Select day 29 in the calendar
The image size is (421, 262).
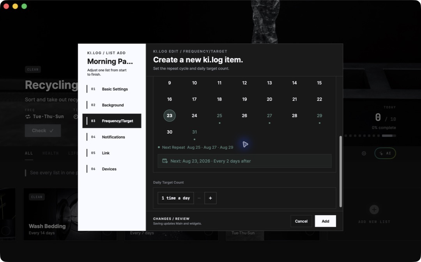(x=319, y=116)
